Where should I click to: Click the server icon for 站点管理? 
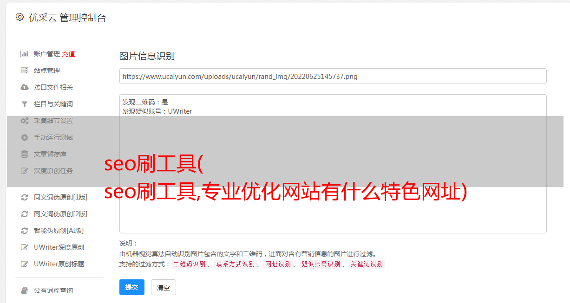(x=25, y=71)
